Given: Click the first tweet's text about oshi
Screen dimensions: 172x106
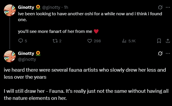Looking at the screenshot, I should (x=90, y=17).
